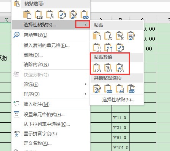Viewport: 170px width, 151px height.
Task: Choose Transpose paste icon in submenu second row
Action: 120,47
